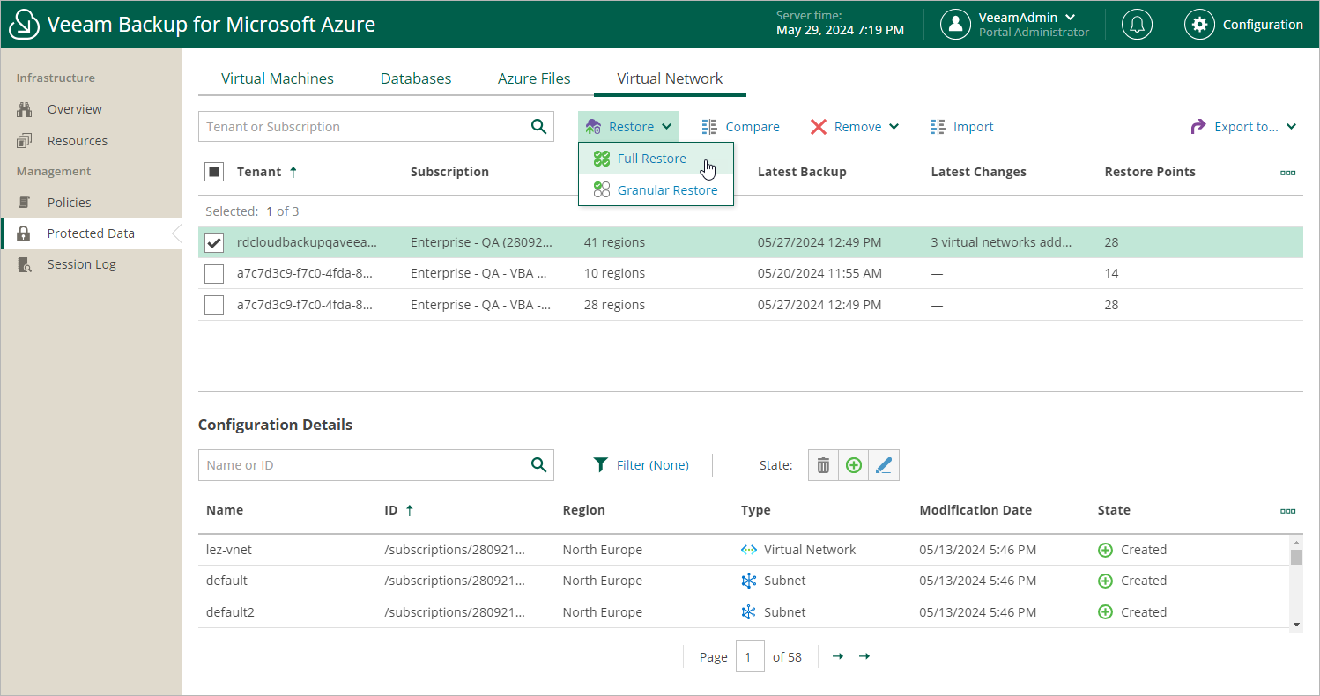1320x696 pixels.
Task: Open the Export to dropdown
Action: click(x=1243, y=127)
